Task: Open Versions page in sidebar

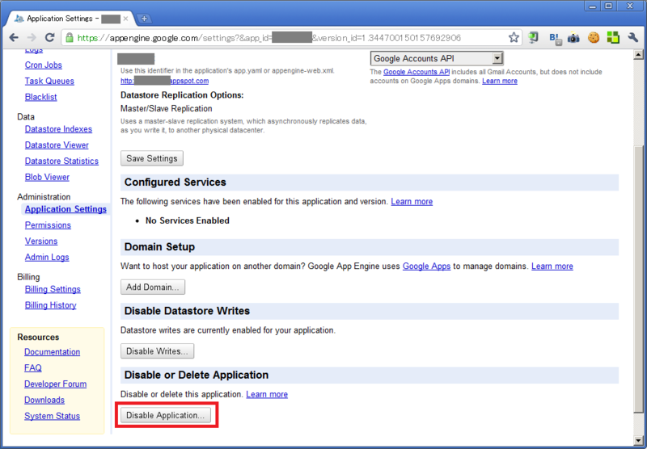Action: pyautogui.click(x=41, y=241)
